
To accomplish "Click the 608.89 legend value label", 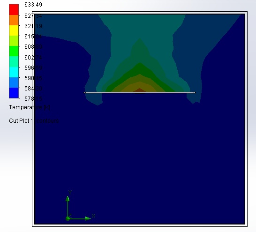I will pos(33,47).
